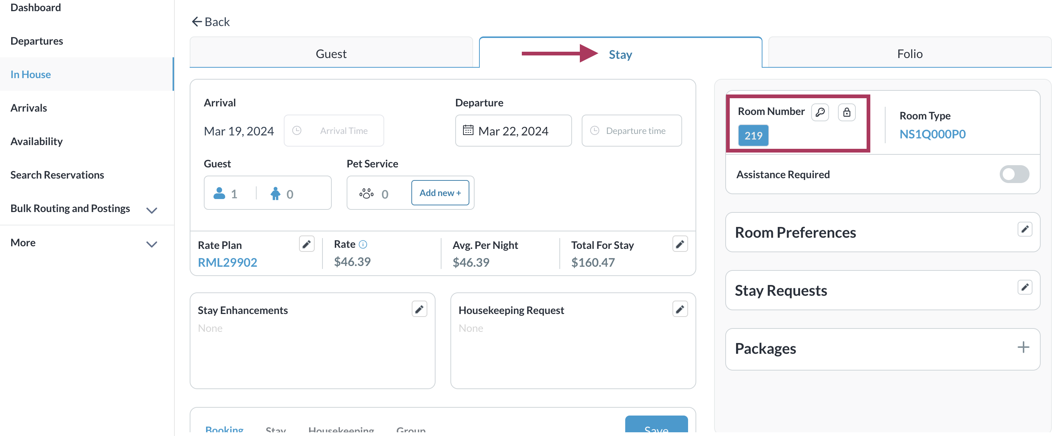Image resolution: width=1060 pixels, height=436 pixels.
Task: Expand Bulk Routing and Postings menu
Action: [151, 211]
